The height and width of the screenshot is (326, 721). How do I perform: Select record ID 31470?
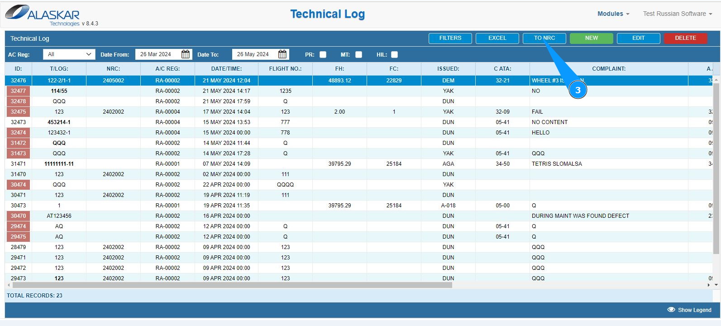(18, 174)
